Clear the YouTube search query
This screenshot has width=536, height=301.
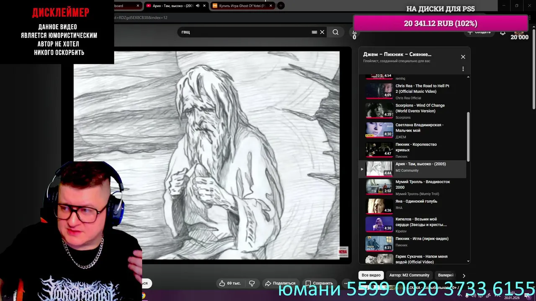322,32
